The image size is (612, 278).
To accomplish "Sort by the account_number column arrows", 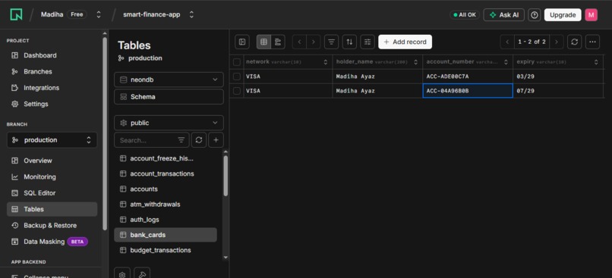I will click(506, 62).
